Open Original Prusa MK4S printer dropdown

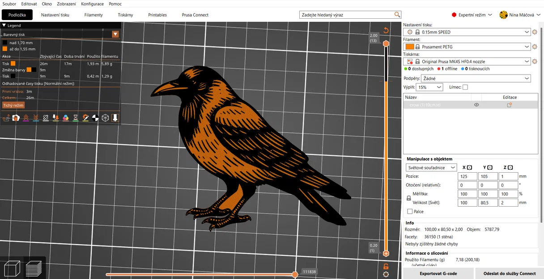(467, 62)
